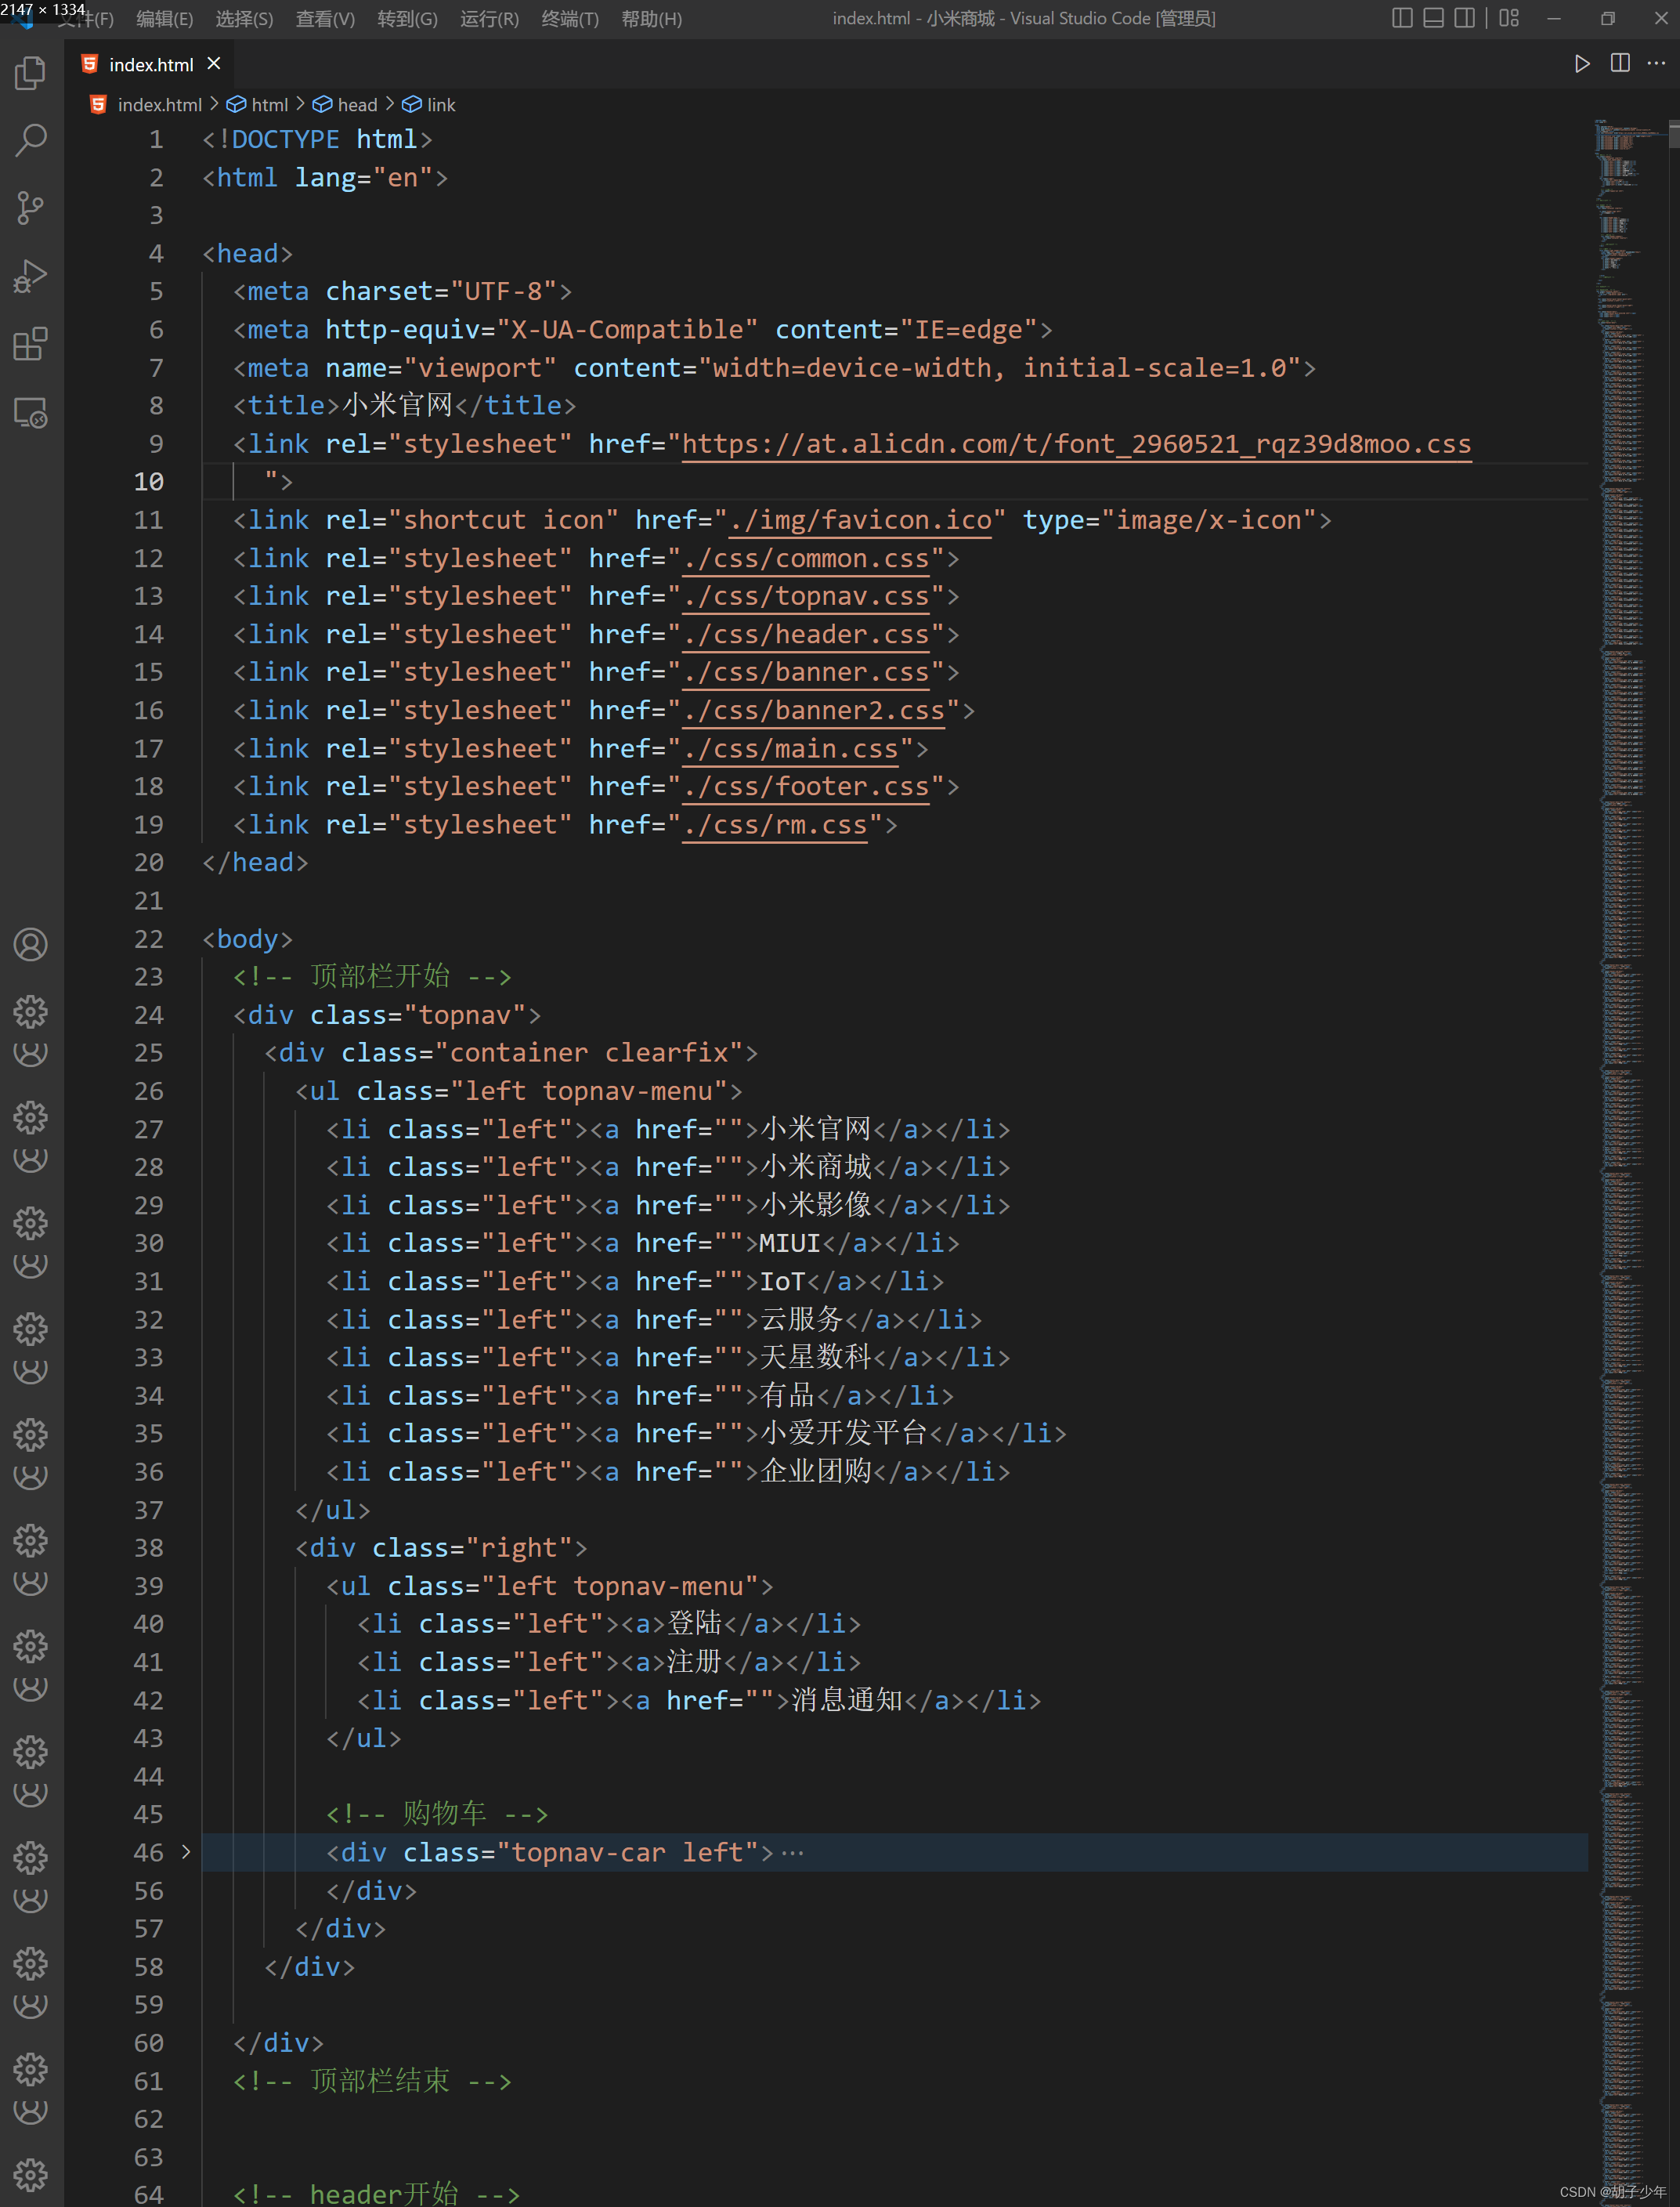Open the Explorer view in activity bar
1680x2207 pixels.
click(x=30, y=73)
